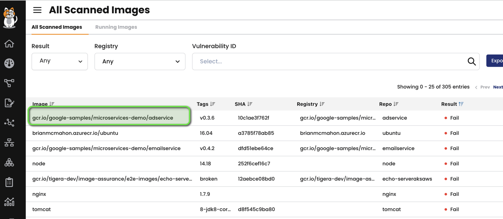The image size is (503, 219).
Task: Click SHA 252f6cef16c7
Action: tap(254, 164)
